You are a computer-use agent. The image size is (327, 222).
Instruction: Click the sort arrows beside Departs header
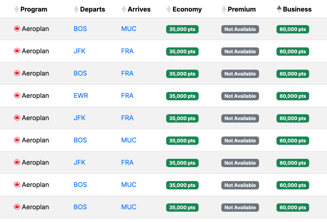tap(77, 9)
